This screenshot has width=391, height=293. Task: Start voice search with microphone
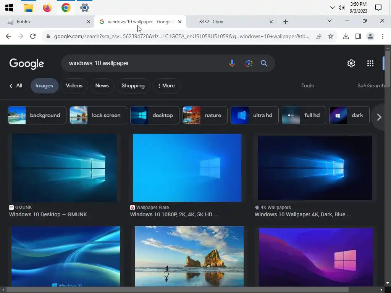pyautogui.click(x=232, y=63)
